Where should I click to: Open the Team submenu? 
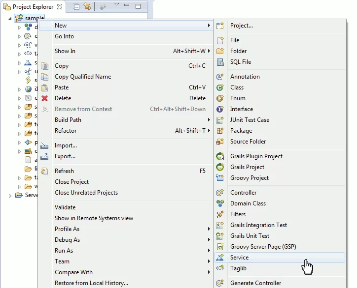coord(126,261)
